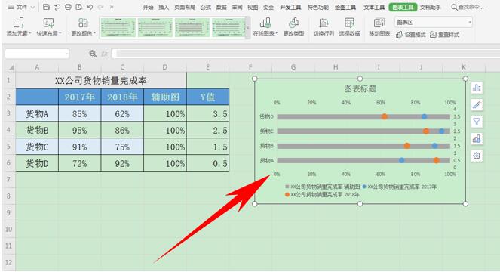Select the 图表工具 tab
The width and height of the screenshot is (500, 272).
[403, 7]
